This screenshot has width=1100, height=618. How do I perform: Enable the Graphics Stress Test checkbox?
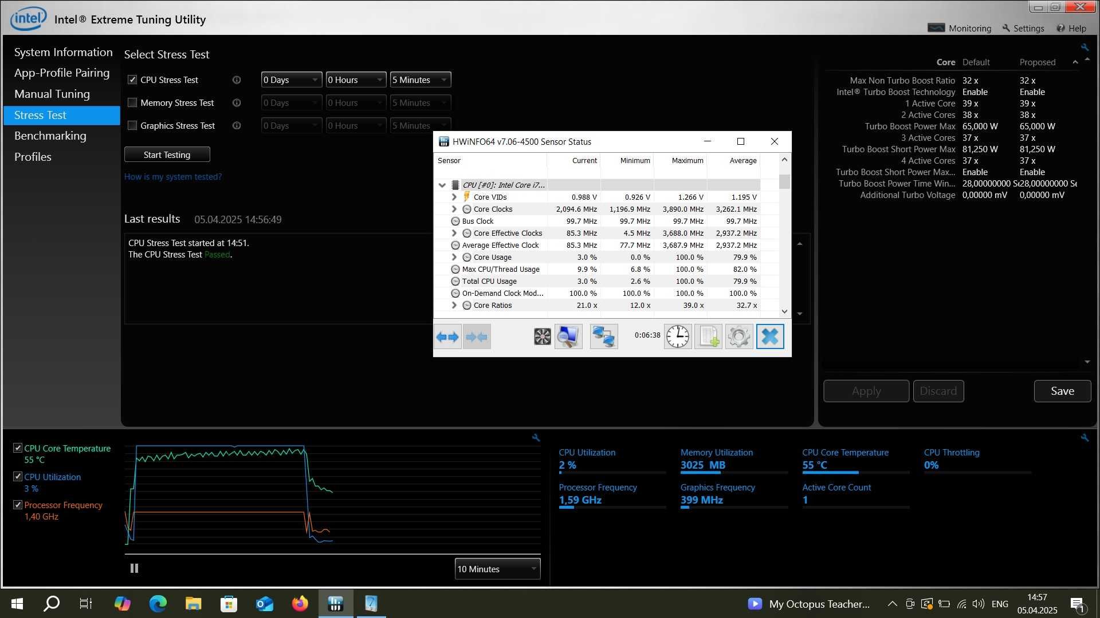coord(132,125)
